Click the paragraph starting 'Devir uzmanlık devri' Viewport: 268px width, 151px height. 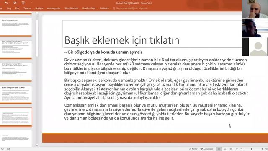(x=155, y=66)
